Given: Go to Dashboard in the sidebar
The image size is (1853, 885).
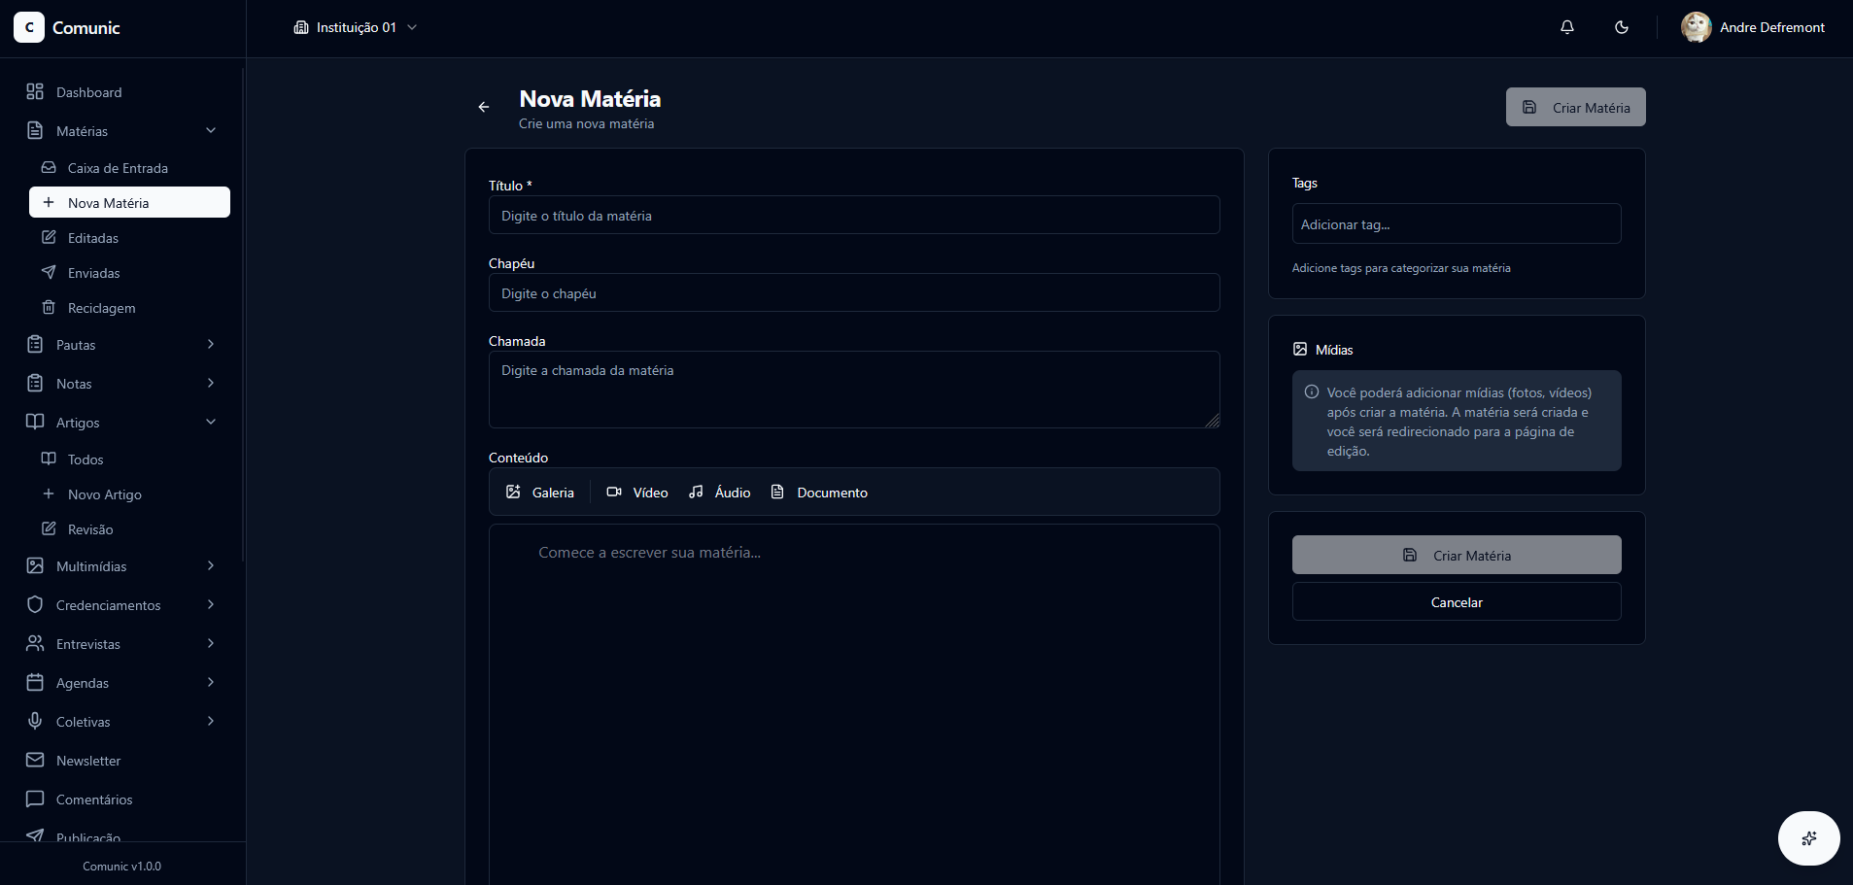Looking at the screenshot, I should pyautogui.click(x=88, y=92).
